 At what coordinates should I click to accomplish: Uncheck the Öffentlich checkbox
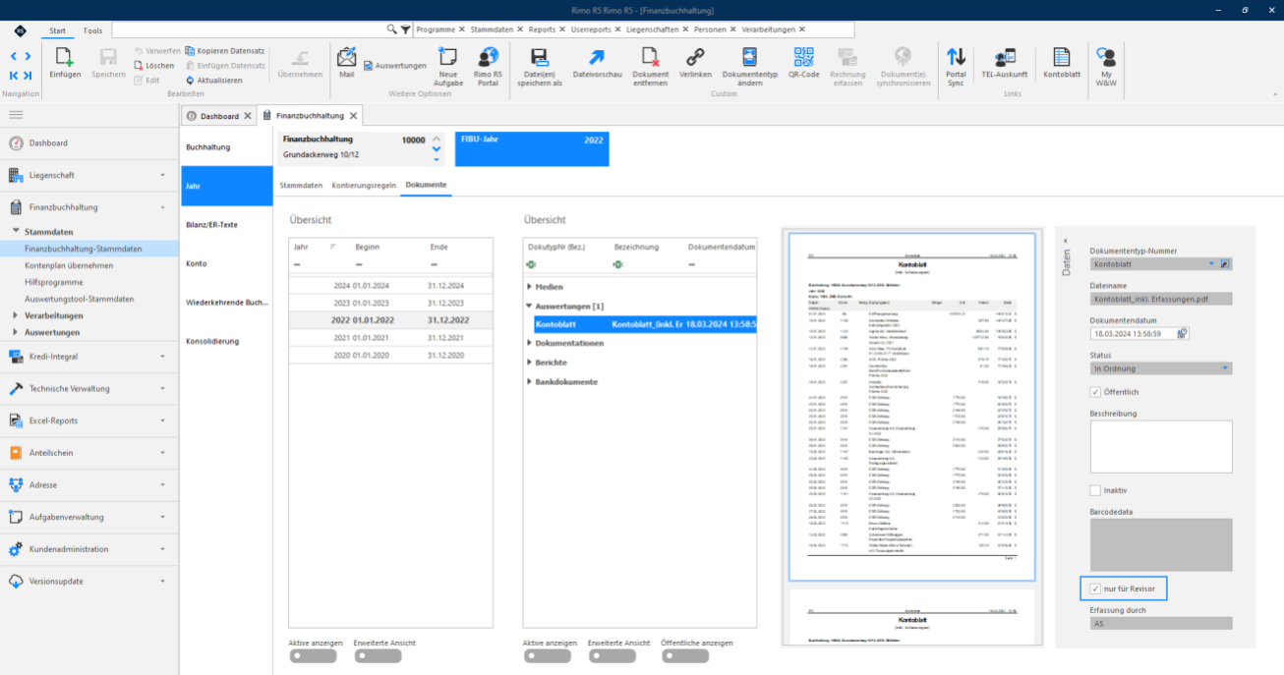point(1095,391)
